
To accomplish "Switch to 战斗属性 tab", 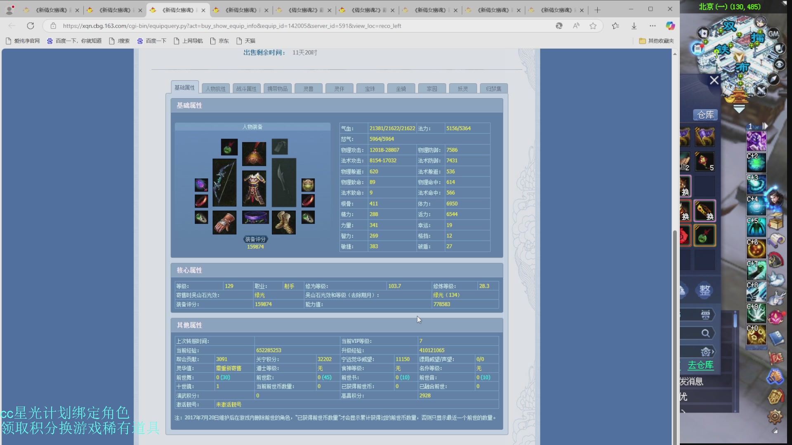I will (246, 88).
